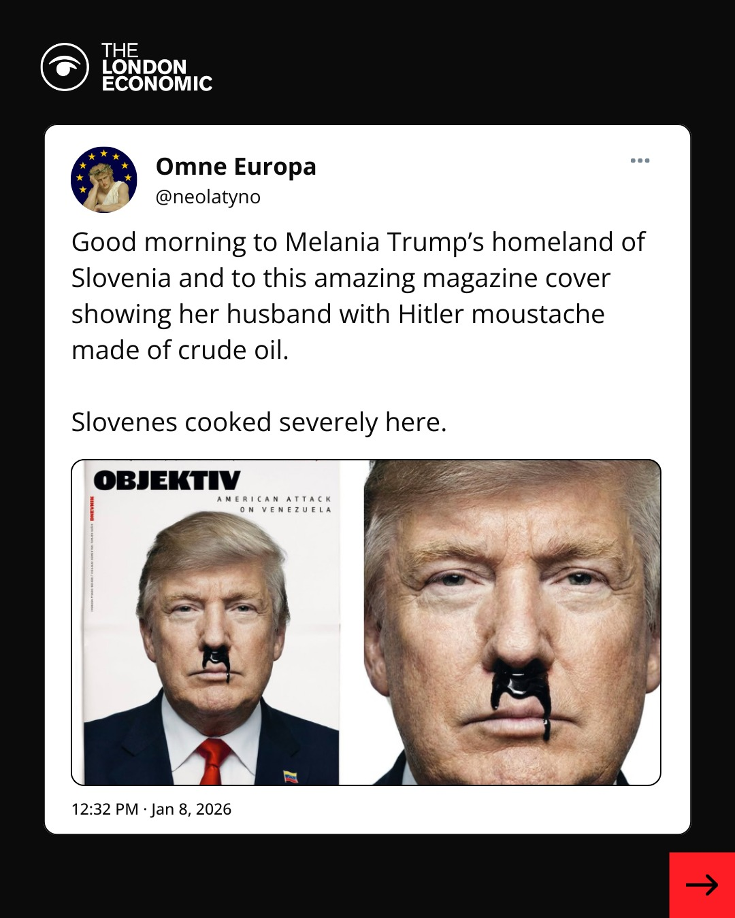Screen dimensions: 735x918
Task: Click the 12:32 PM timestamp
Action: [105, 809]
